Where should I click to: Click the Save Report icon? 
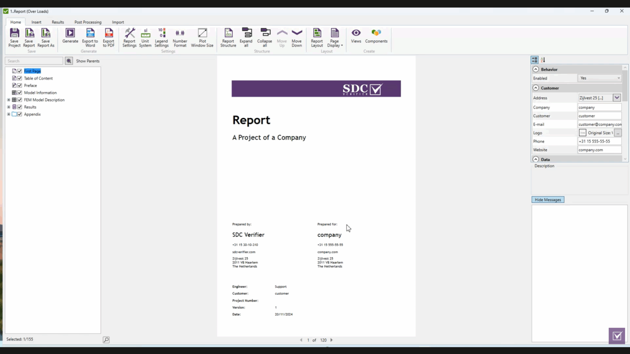(29, 38)
